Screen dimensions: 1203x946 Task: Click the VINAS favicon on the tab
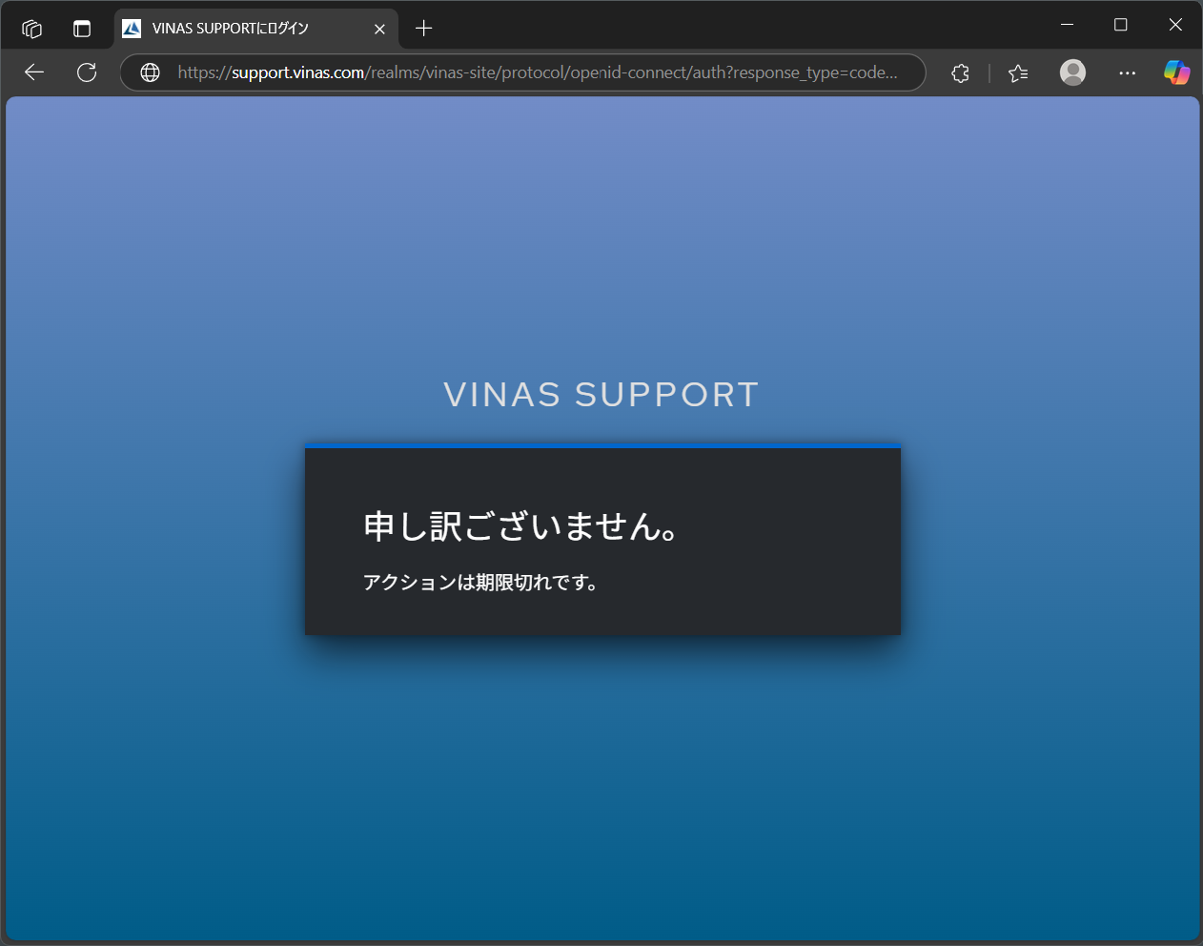pos(132,29)
